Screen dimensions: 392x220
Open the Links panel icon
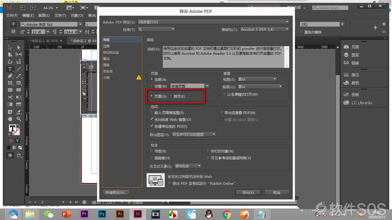point(346,63)
